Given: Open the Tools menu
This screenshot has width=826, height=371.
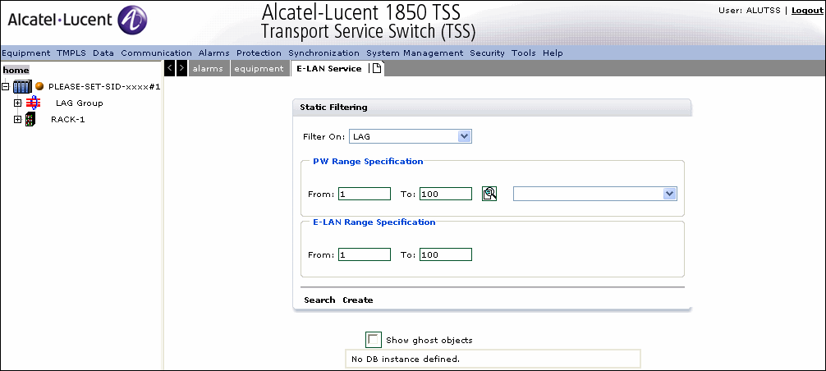Looking at the screenshot, I should (x=524, y=53).
